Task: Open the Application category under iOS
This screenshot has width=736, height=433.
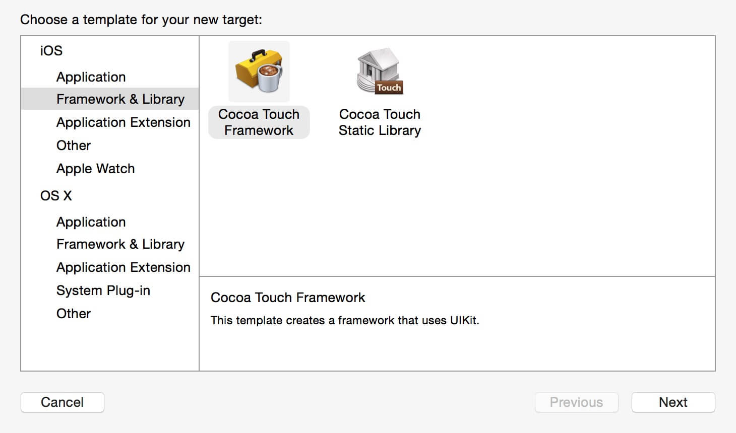Action: (x=91, y=77)
